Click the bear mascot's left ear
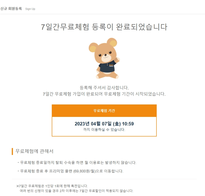Screen dimensions: 205x196 pos(93,47)
